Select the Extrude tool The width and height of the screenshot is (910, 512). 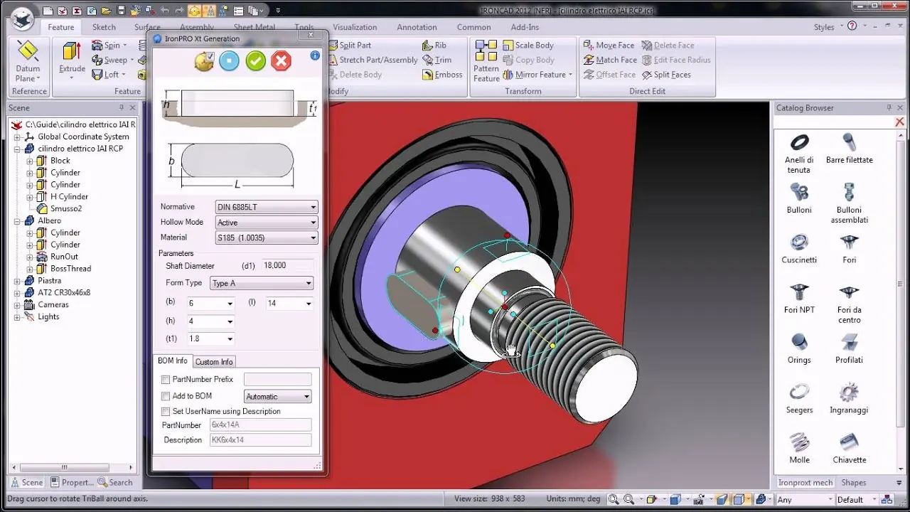pyautogui.click(x=72, y=58)
